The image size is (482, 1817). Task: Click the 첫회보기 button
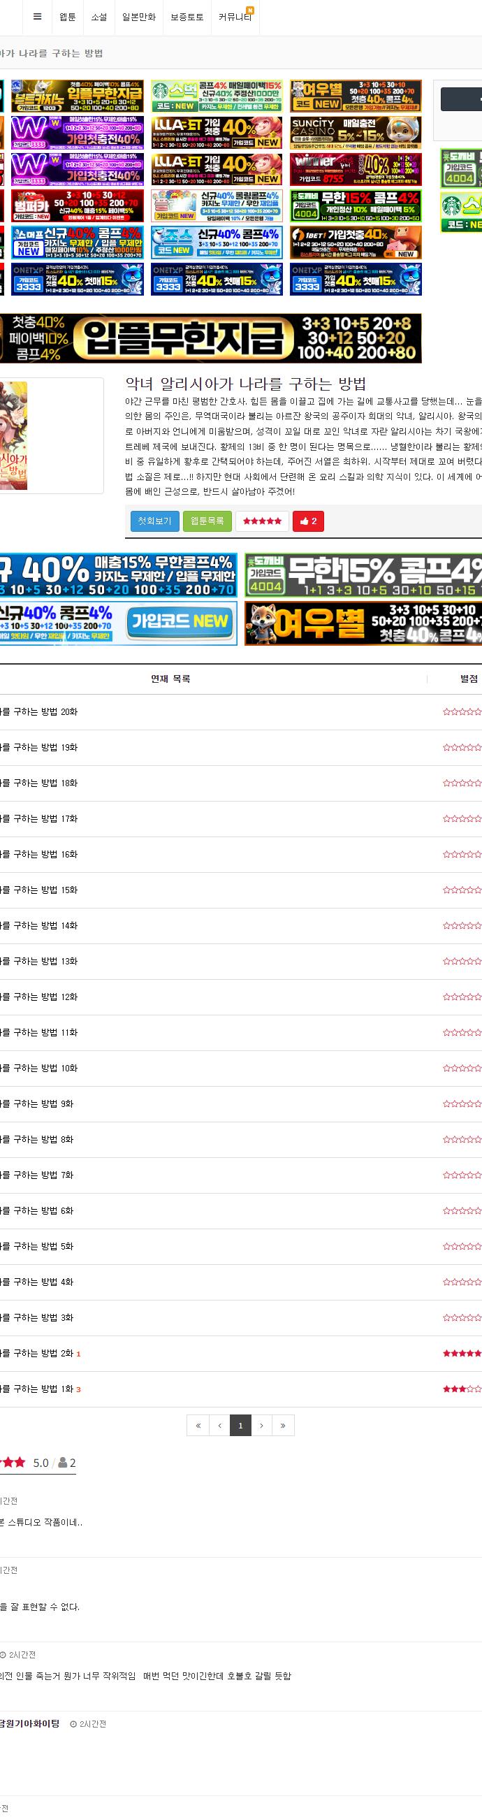[154, 521]
